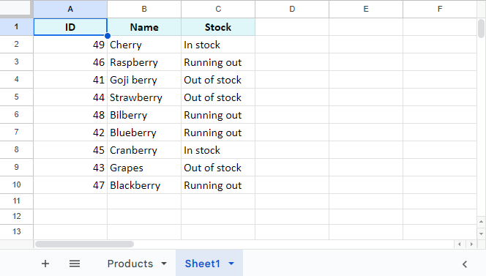Add a new sheet with the plus icon
486x276 pixels.
point(45,264)
